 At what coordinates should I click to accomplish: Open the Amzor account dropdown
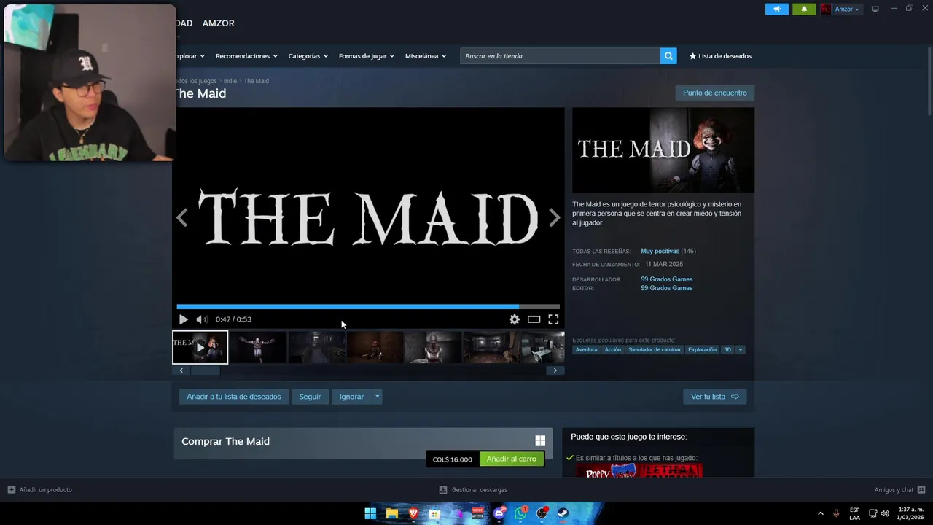pyautogui.click(x=847, y=9)
